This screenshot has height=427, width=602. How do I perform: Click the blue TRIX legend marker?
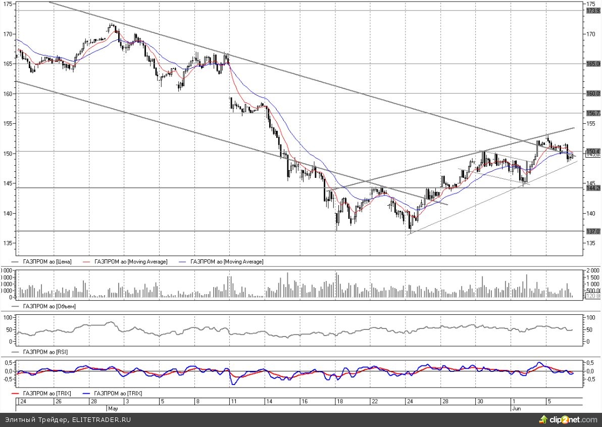[87, 393]
